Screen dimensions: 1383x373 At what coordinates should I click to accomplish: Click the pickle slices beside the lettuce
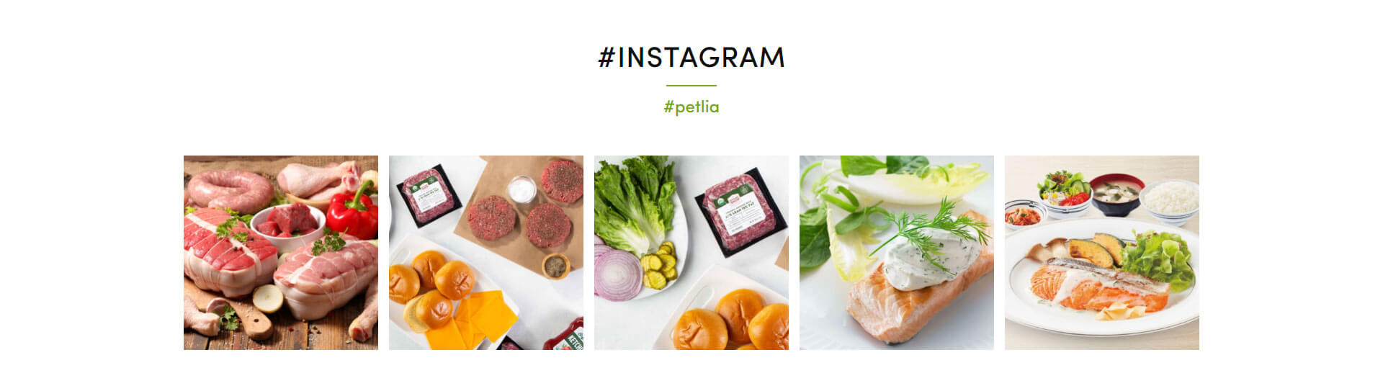(660, 264)
